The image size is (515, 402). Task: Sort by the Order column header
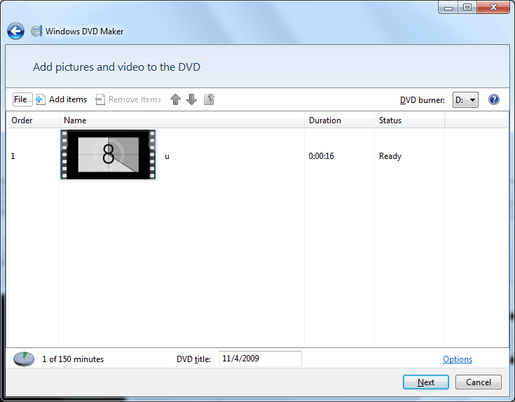click(33, 120)
